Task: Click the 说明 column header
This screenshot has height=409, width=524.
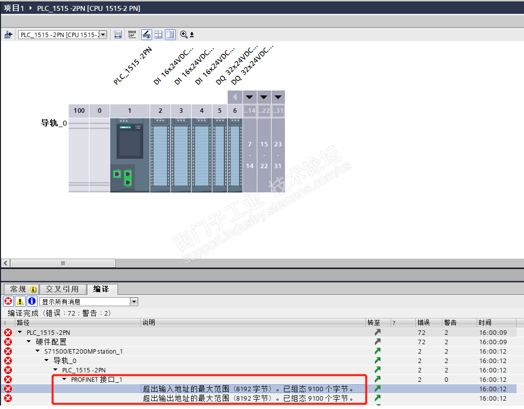Action: point(253,322)
